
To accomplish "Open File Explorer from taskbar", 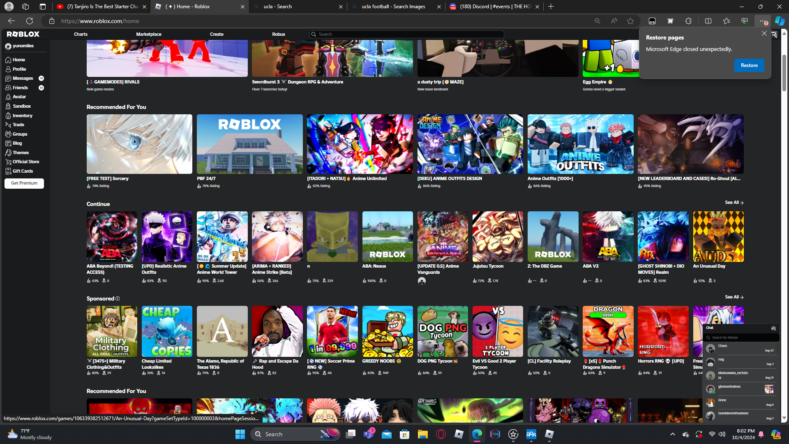I will coord(422,434).
